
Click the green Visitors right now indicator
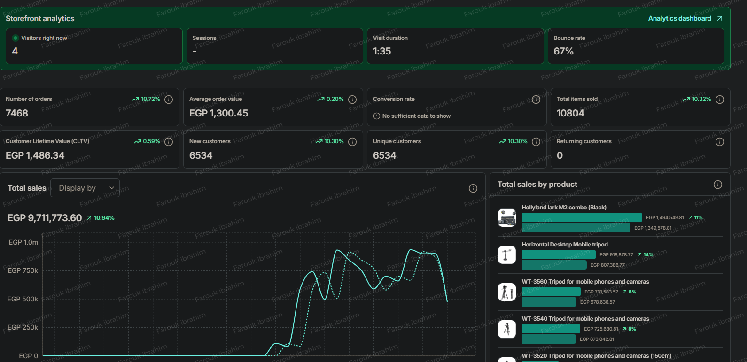(16, 38)
